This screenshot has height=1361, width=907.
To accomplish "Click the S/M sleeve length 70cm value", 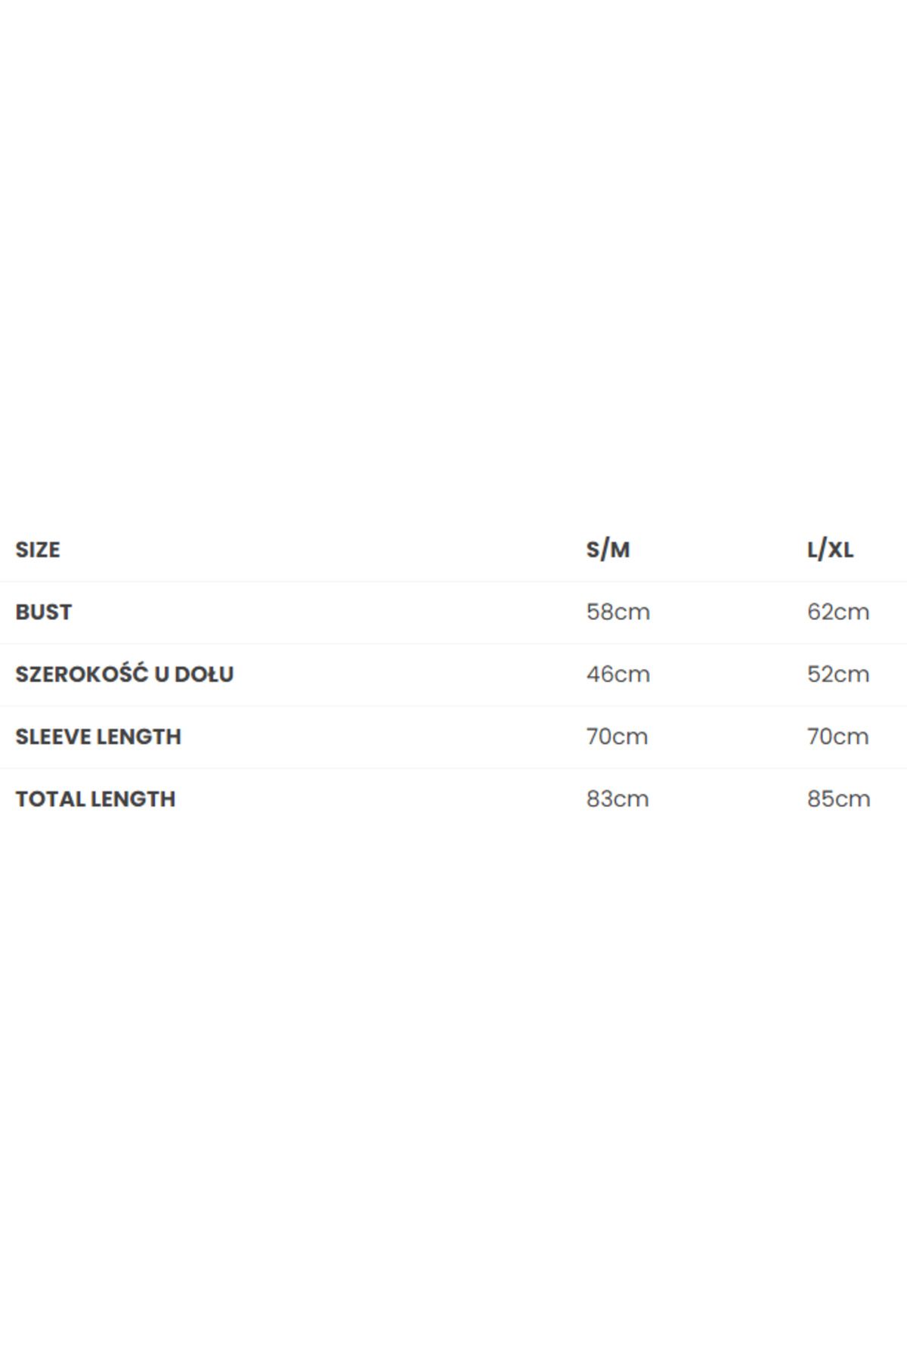I will click(617, 736).
